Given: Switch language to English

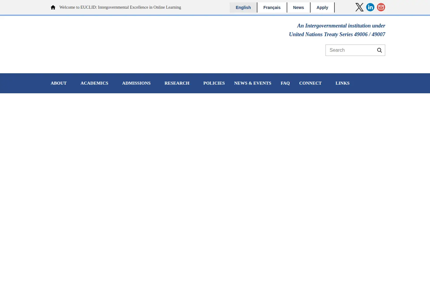Looking at the screenshot, I should (x=243, y=7).
